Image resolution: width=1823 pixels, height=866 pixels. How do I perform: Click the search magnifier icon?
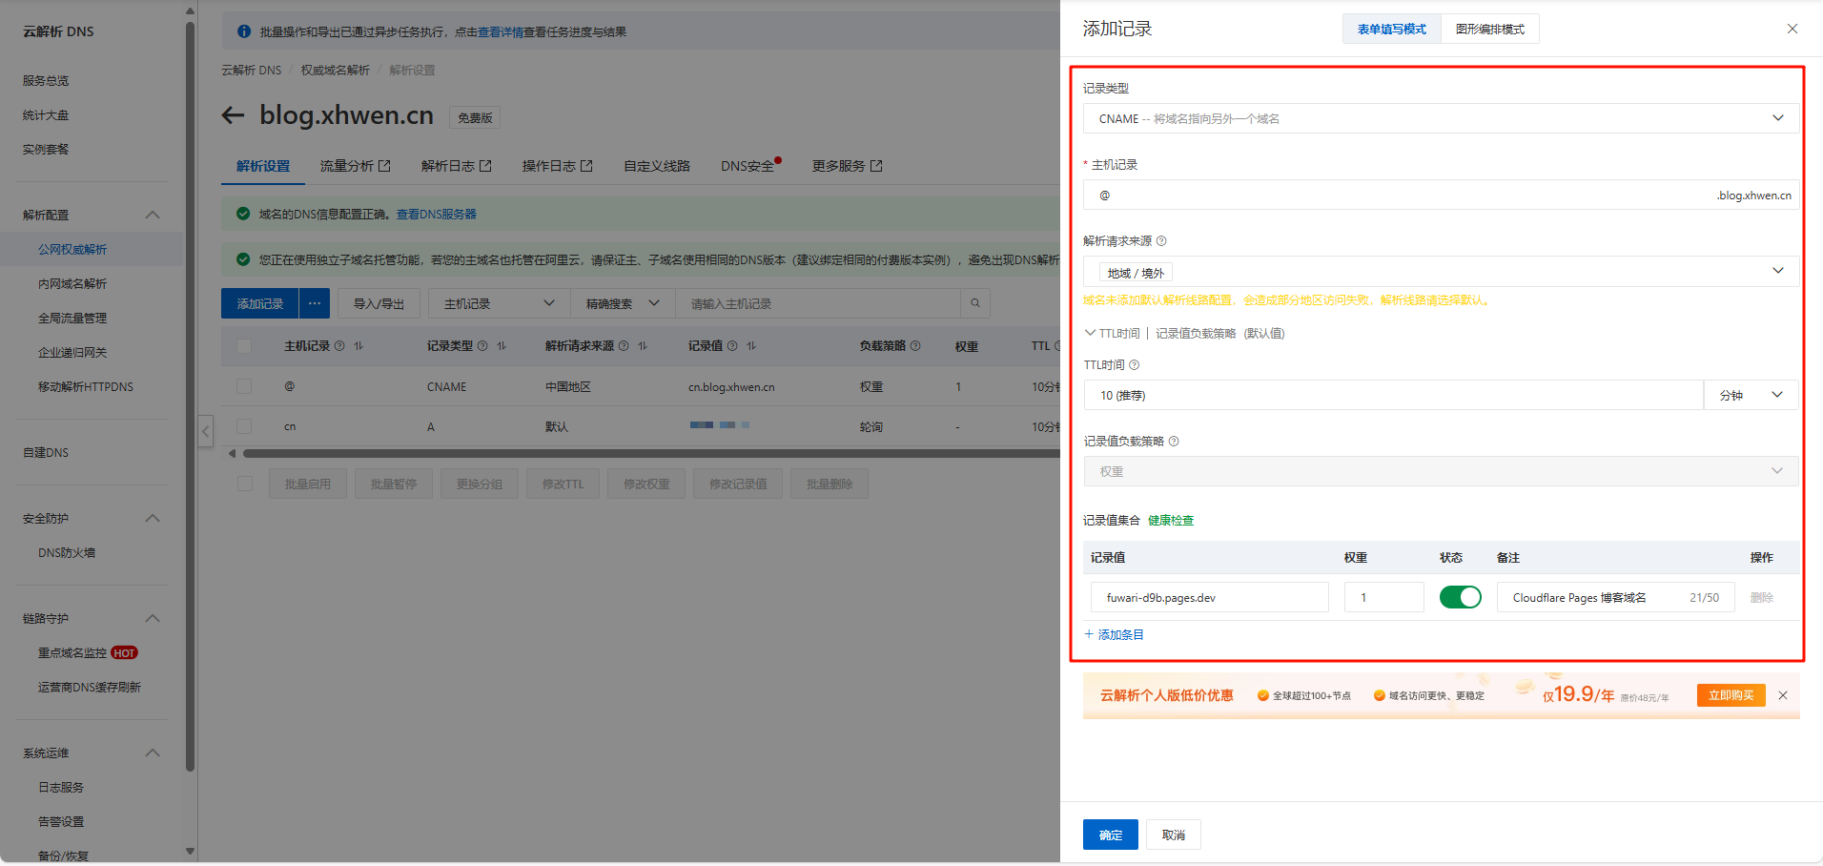pos(974,303)
